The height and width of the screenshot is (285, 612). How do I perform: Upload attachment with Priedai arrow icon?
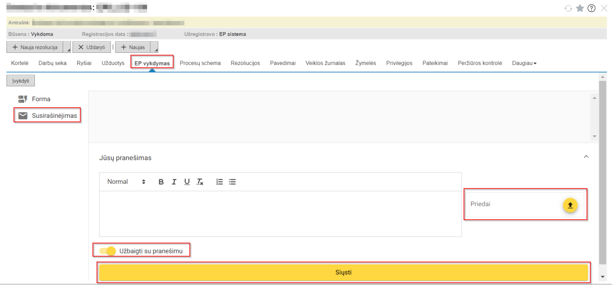(x=570, y=205)
